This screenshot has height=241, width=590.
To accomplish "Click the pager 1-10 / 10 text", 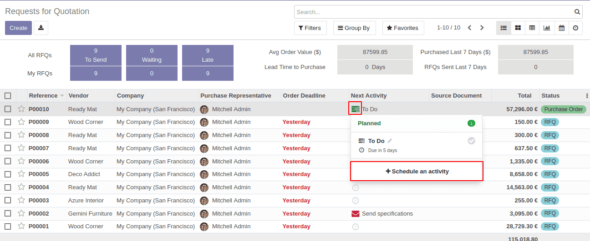I will pyautogui.click(x=448, y=28).
